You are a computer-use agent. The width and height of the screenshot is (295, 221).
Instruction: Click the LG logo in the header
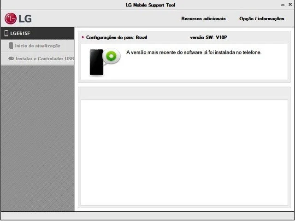[18, 18]
